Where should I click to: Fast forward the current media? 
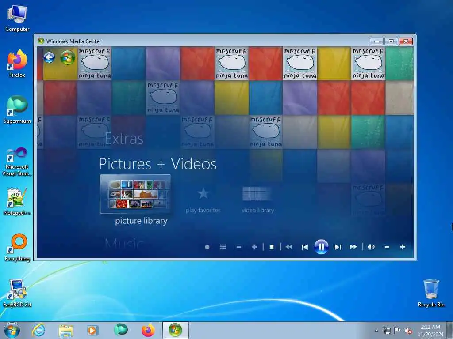[x=353, y=247]
